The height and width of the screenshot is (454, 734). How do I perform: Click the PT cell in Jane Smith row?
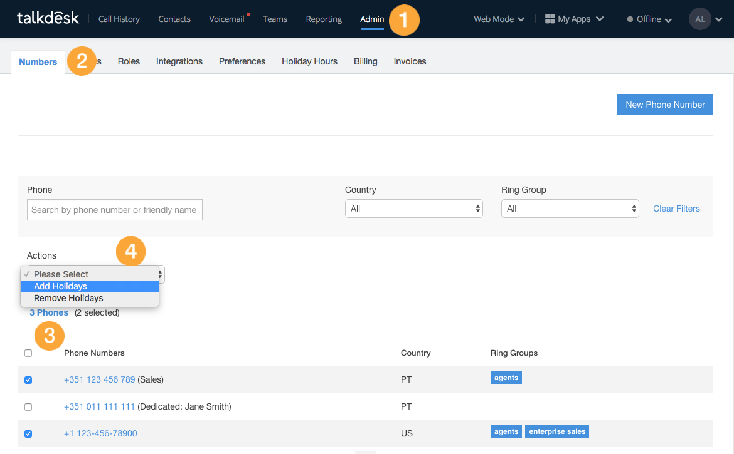click(406, 407)
